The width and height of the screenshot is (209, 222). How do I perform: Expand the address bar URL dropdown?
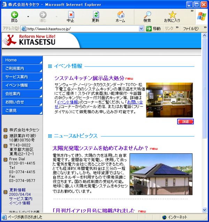pyautogui.click(x=142, y=29)
